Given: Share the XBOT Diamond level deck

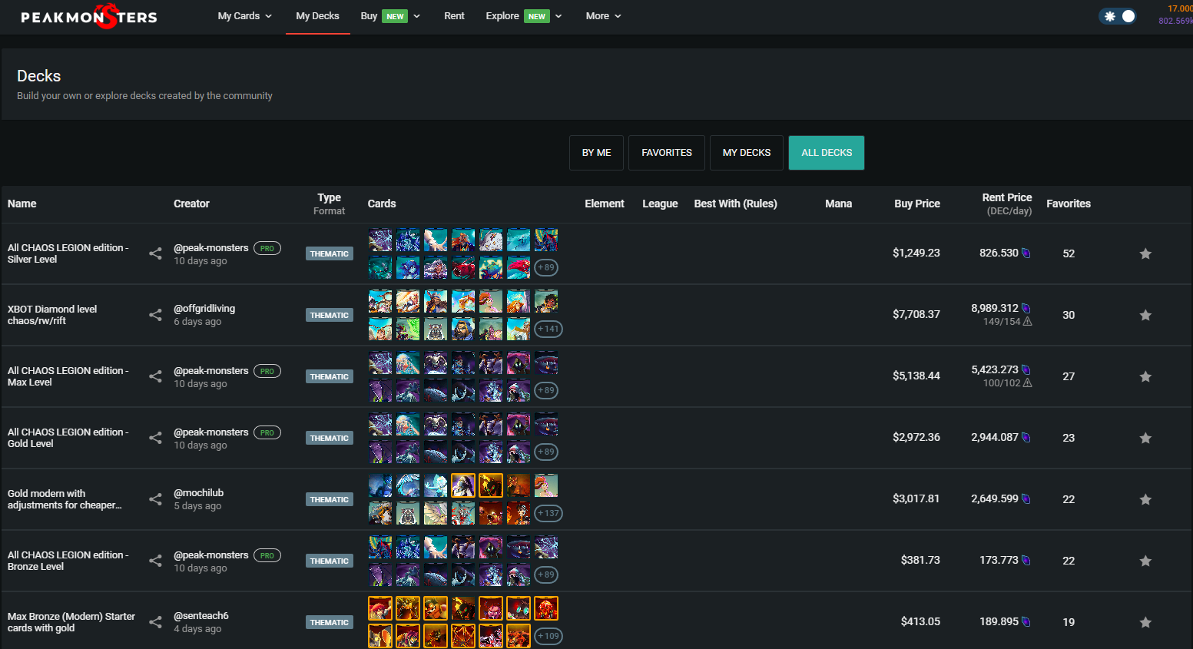Looking at the screenshot, I should point(155,315).
